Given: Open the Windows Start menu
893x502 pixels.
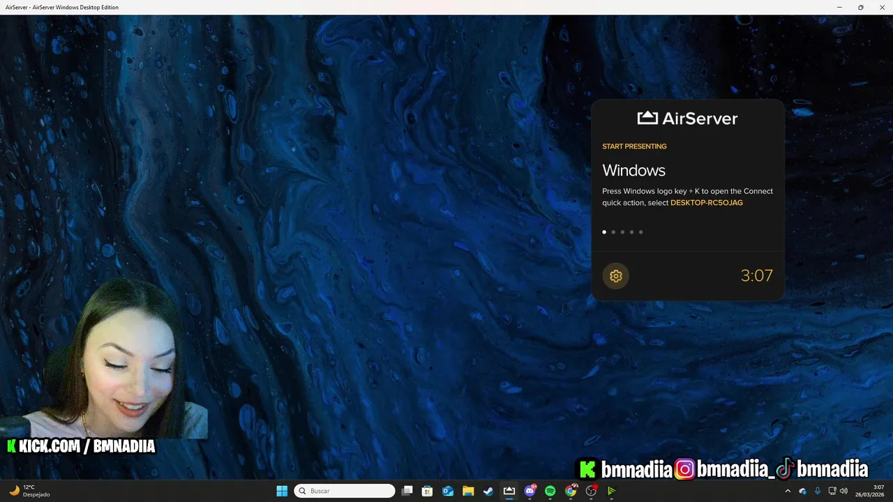Looking at the screenshot, I should pyautogui.click(x=282, y=491).
